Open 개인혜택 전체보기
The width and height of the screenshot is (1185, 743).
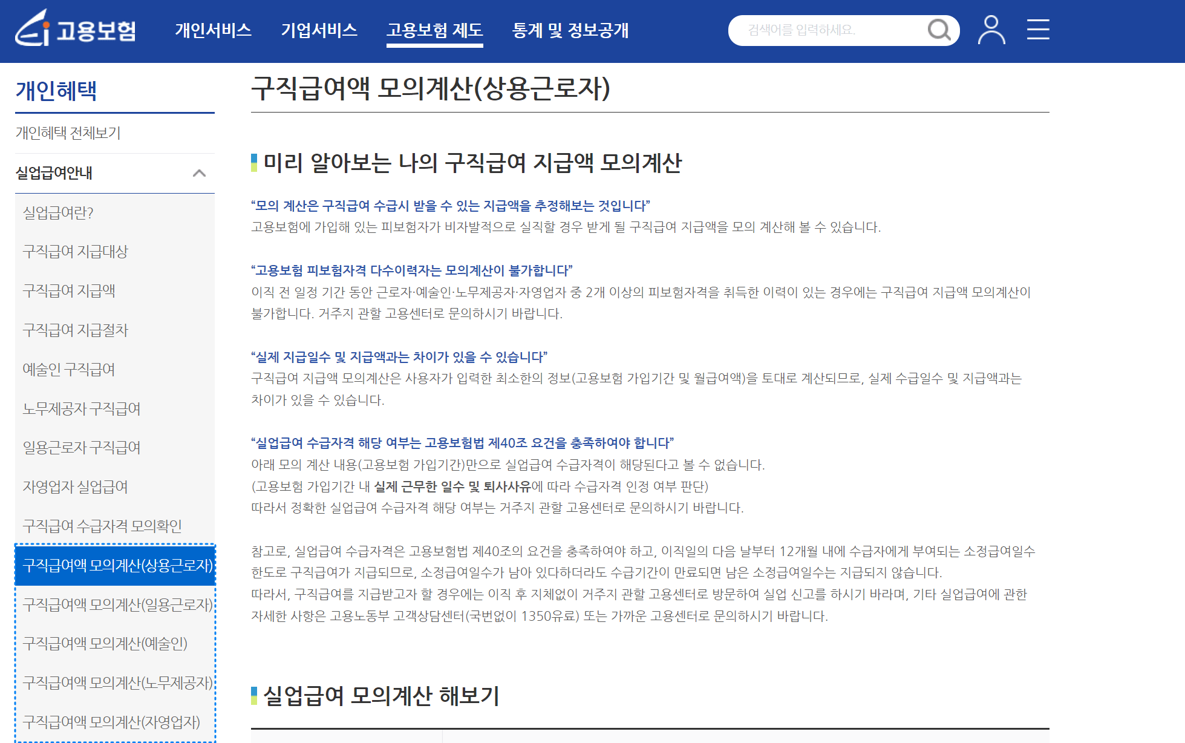pos(68,134)
